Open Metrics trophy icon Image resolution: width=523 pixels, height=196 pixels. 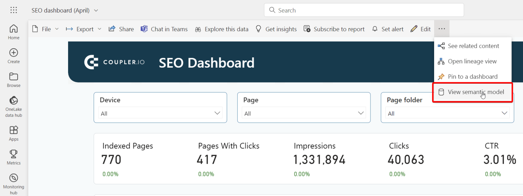pyautogui.click(x=14, y=157)
